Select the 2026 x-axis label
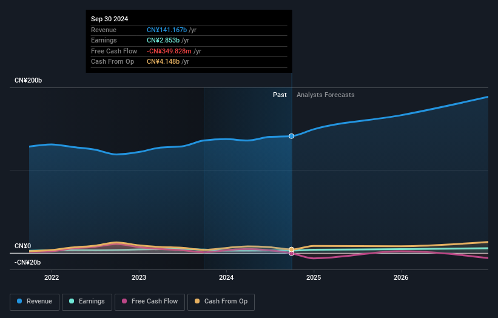 click(x=401, y=277)
